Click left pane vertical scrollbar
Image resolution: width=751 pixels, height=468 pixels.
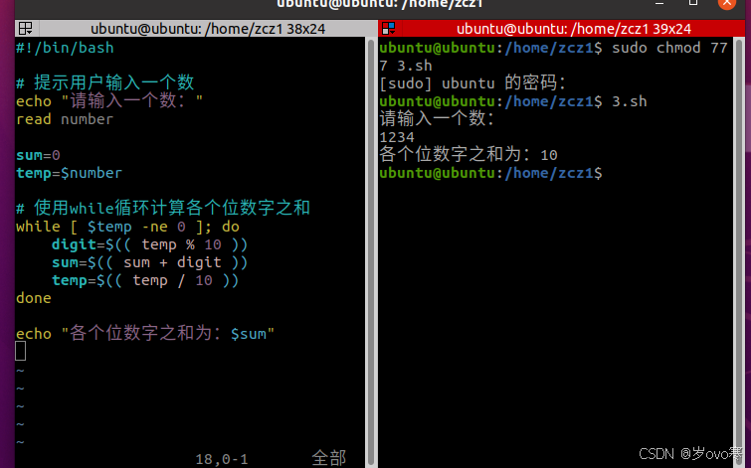click(x=371, y=251)
